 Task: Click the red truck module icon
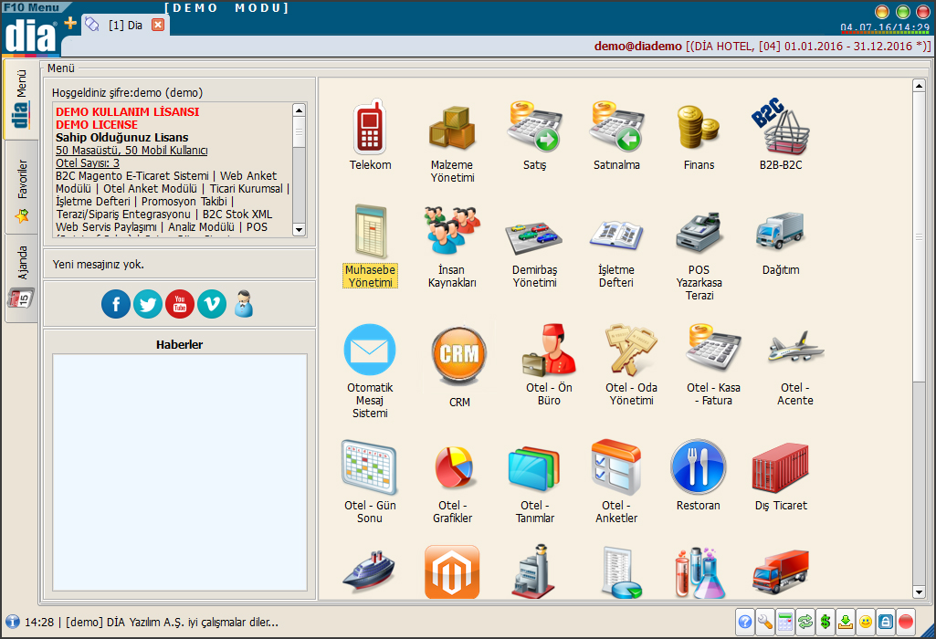tap(781, 571)
